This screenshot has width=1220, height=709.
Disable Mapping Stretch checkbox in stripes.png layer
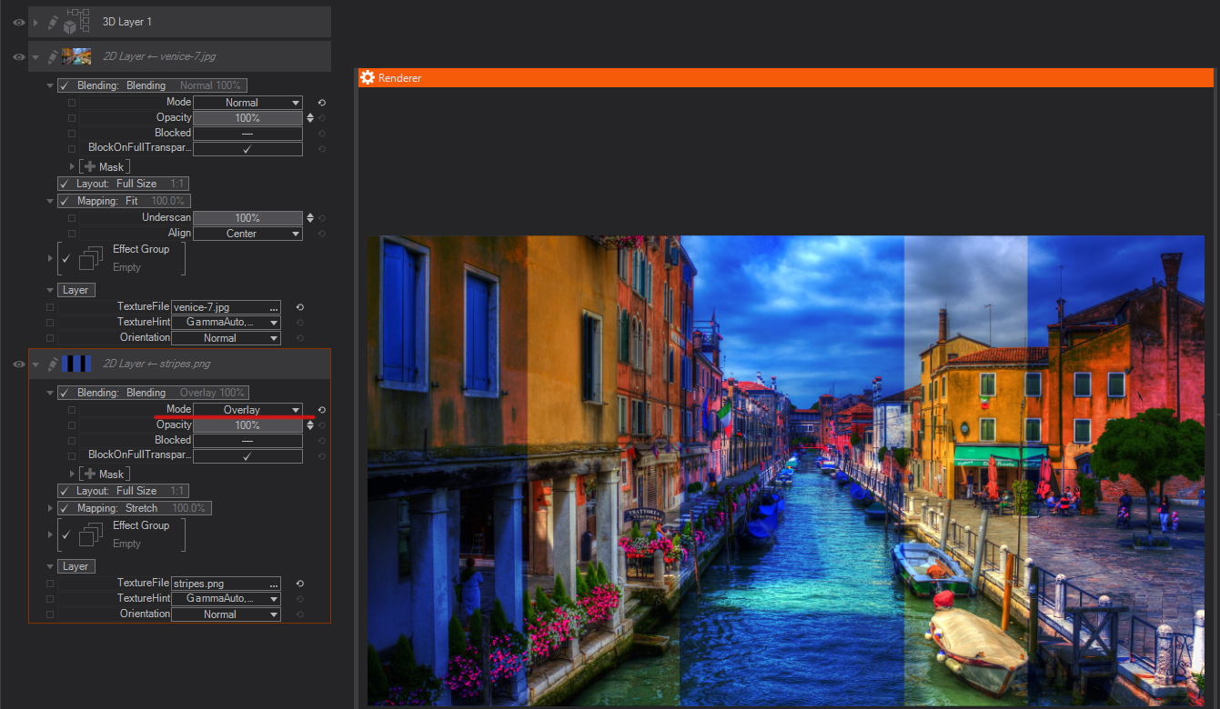pos(65,508)
